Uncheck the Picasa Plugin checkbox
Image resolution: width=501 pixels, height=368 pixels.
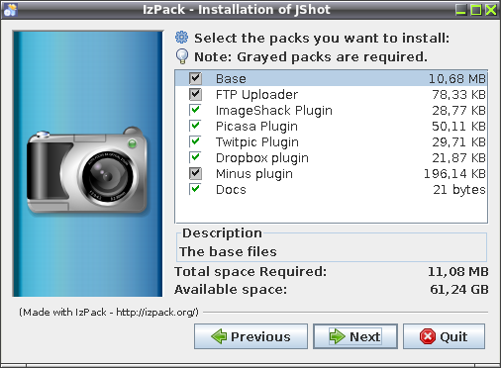[x=195, y=126]
